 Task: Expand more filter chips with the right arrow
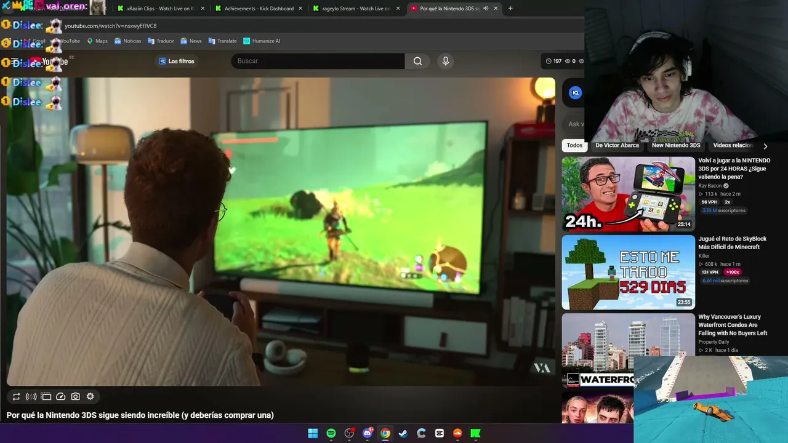pyautogui.click(x=765, y=146)
